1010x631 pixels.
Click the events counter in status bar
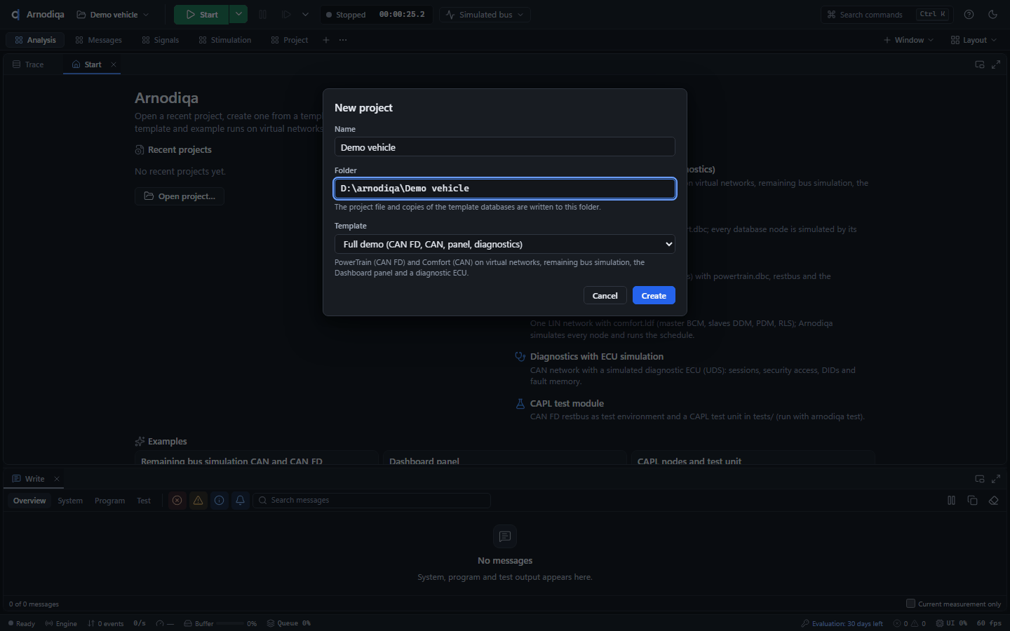(x=106, y=623)
